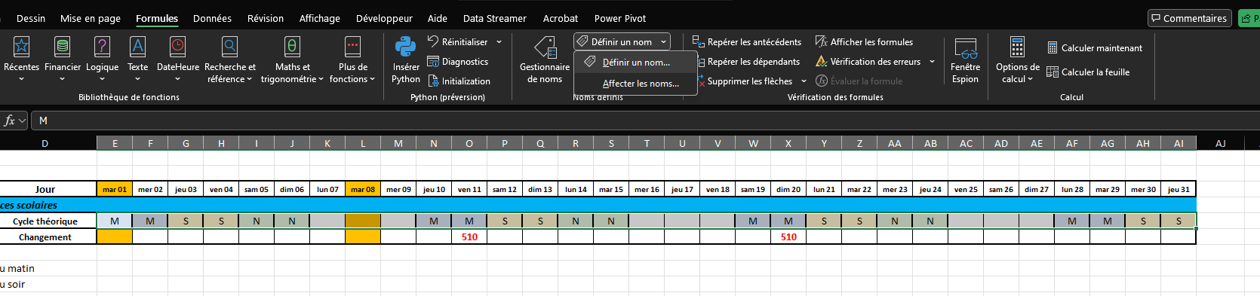
Task: Choose Affecter les noms... menu entry
Action: (x=635, y=84)
